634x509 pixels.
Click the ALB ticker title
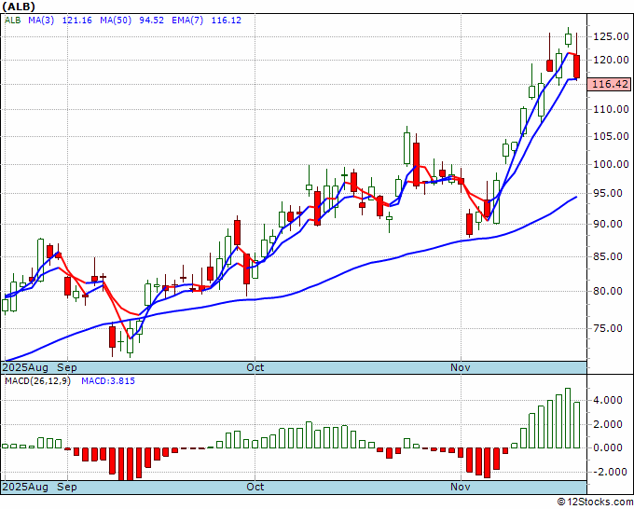pyautogui.click(x=19, y=7)
